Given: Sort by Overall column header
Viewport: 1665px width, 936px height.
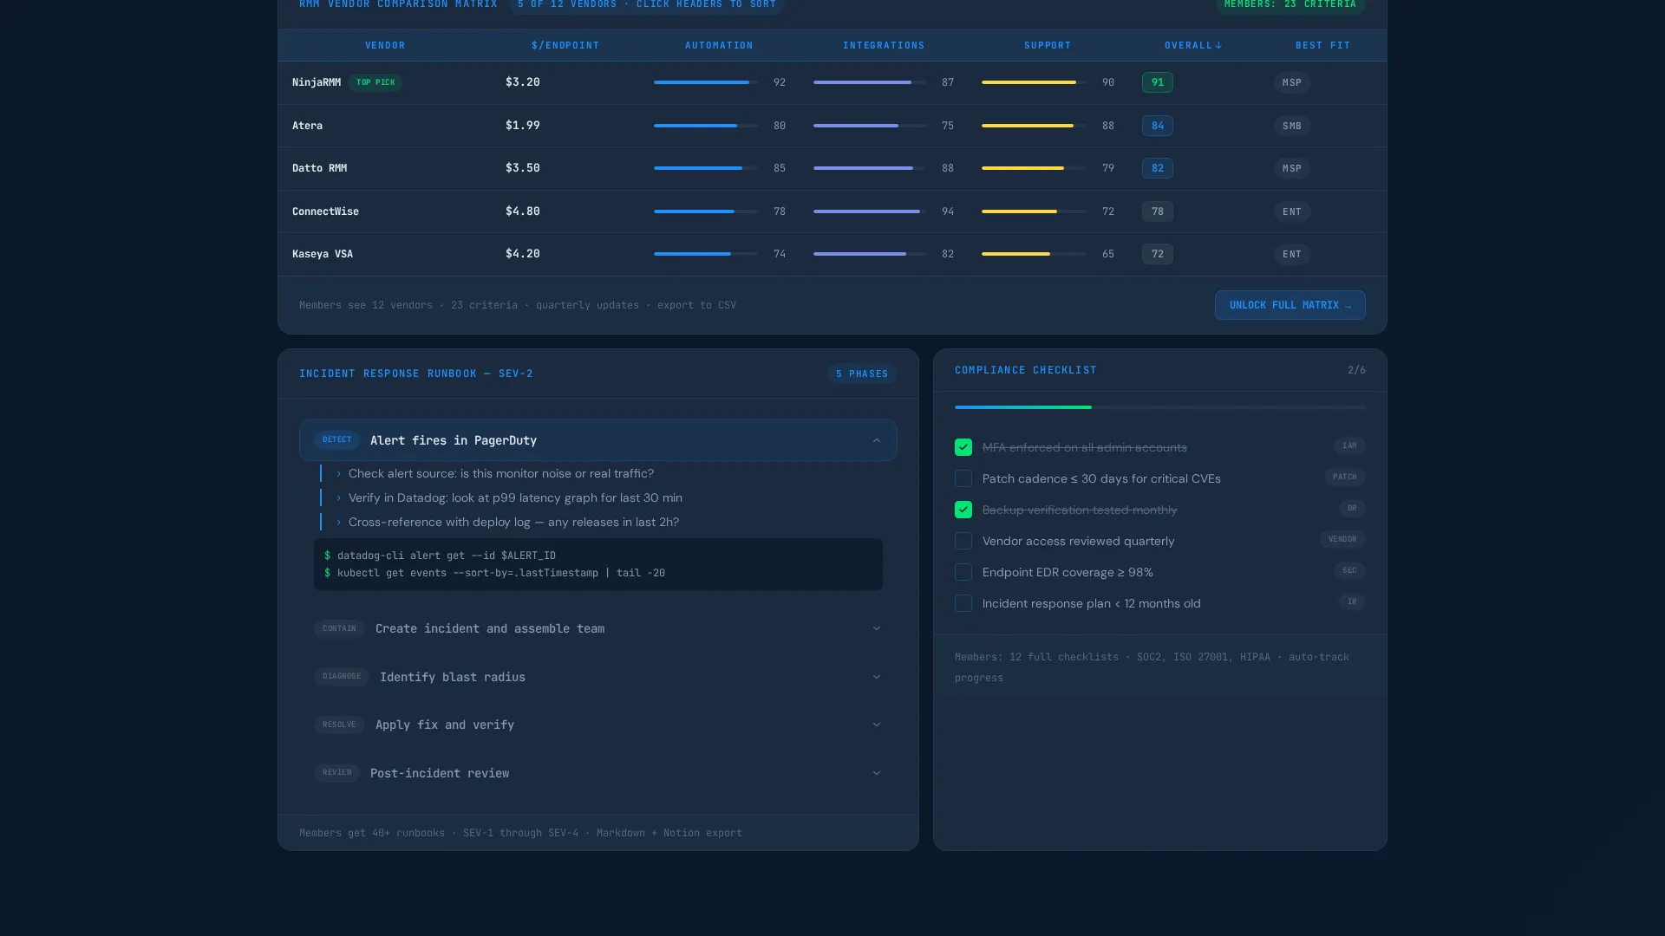Looking at the screenshot, I should 1193,45.
